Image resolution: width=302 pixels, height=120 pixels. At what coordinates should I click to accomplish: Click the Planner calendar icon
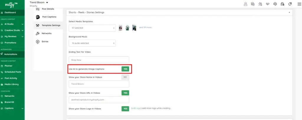coord(2,66)
